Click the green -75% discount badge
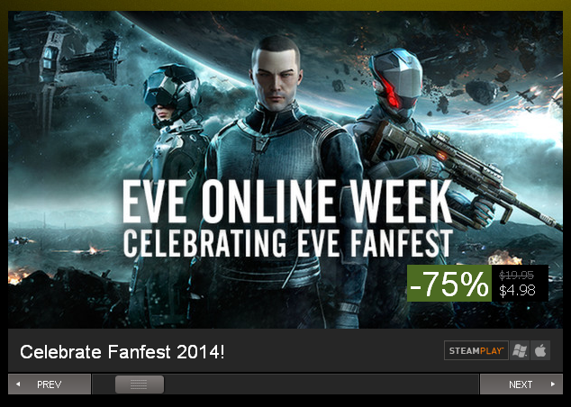 click(x=449, y=284)
